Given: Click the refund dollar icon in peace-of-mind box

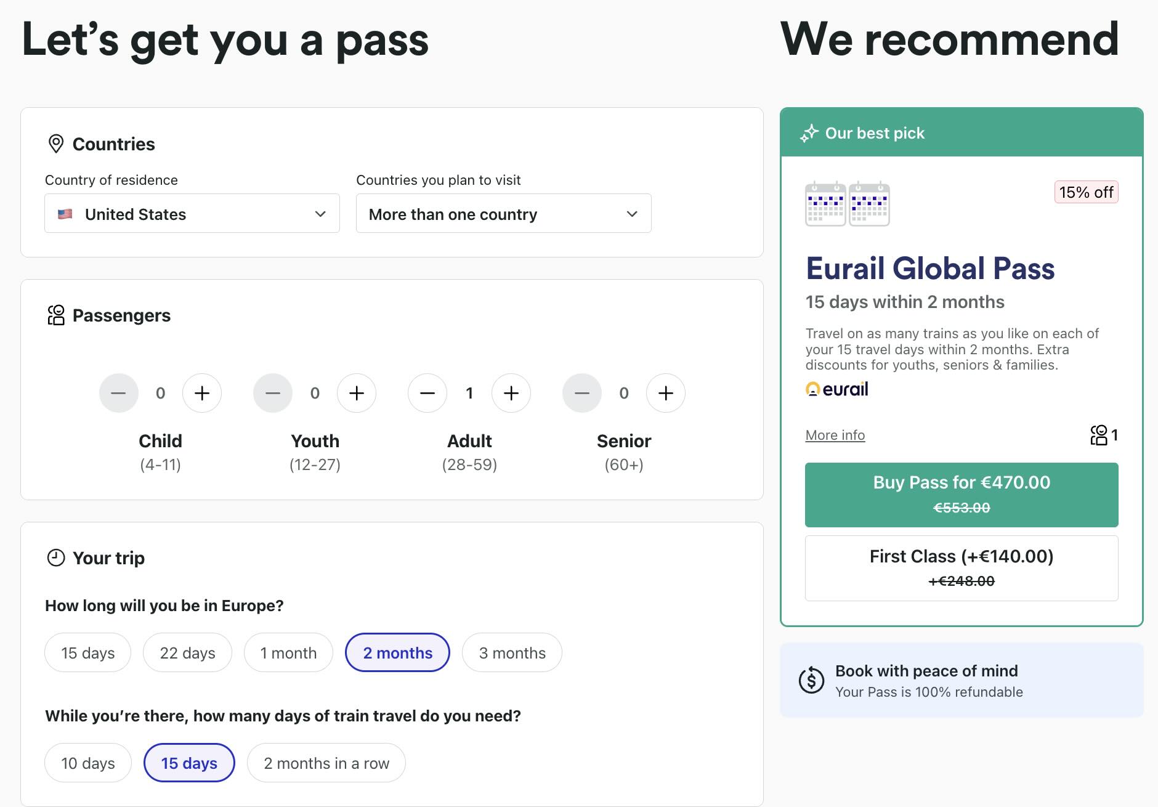Looking at the screenshot, I should click(x=812, y=680).
